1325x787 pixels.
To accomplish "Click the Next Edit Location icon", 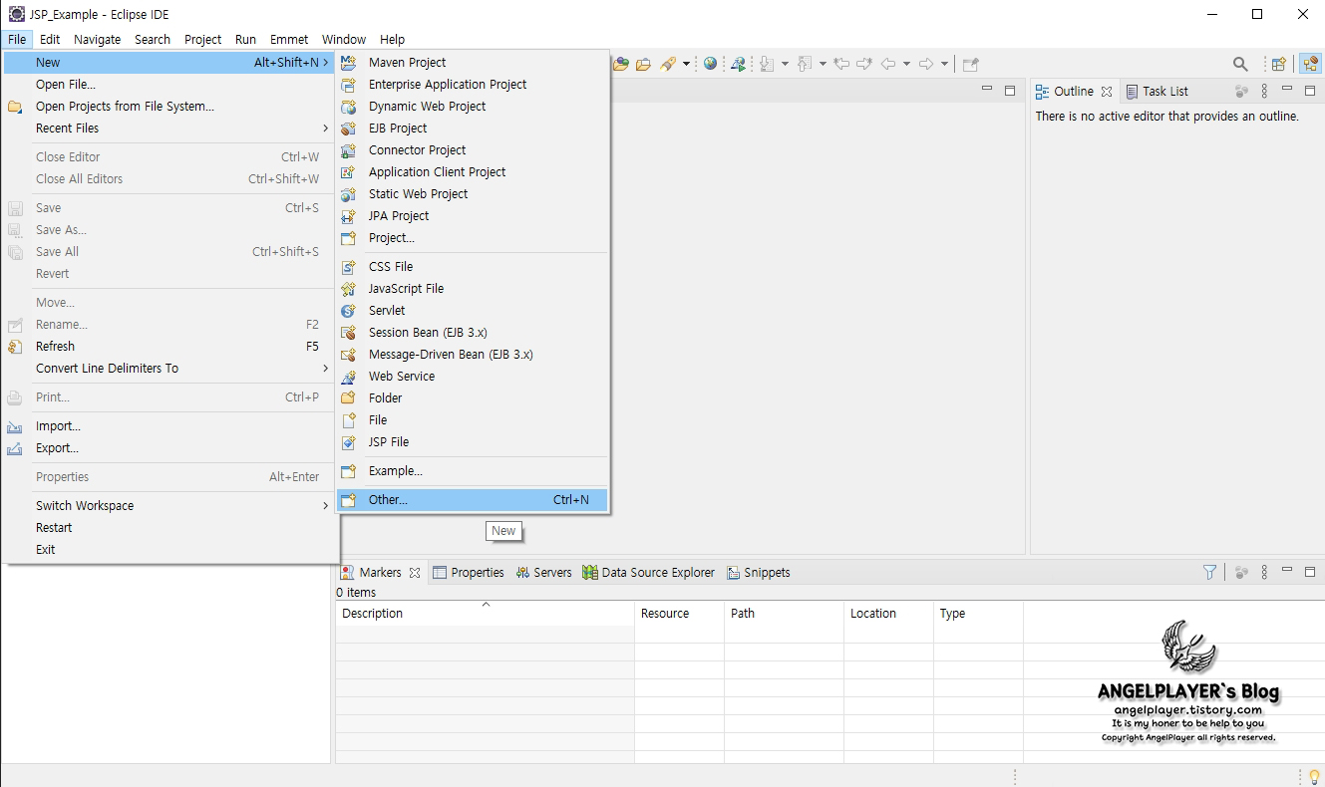I will [x=864, y=64].
